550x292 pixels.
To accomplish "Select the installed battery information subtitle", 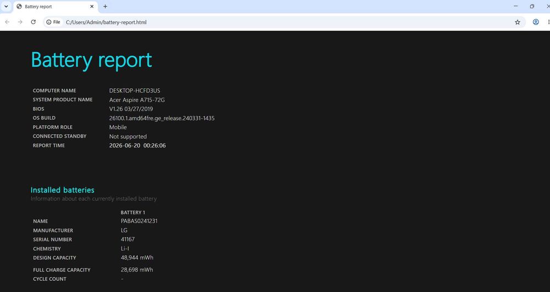I will pos(94,199).
